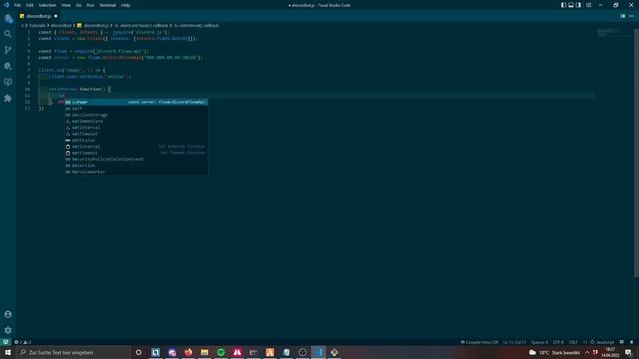Open the Help menu
Viewport: 639px width, 359px height.
[x=125, y=5]
